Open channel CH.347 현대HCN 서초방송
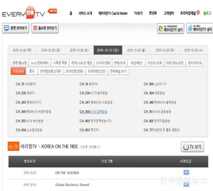213x191 pixels. [x=96, y=102]
